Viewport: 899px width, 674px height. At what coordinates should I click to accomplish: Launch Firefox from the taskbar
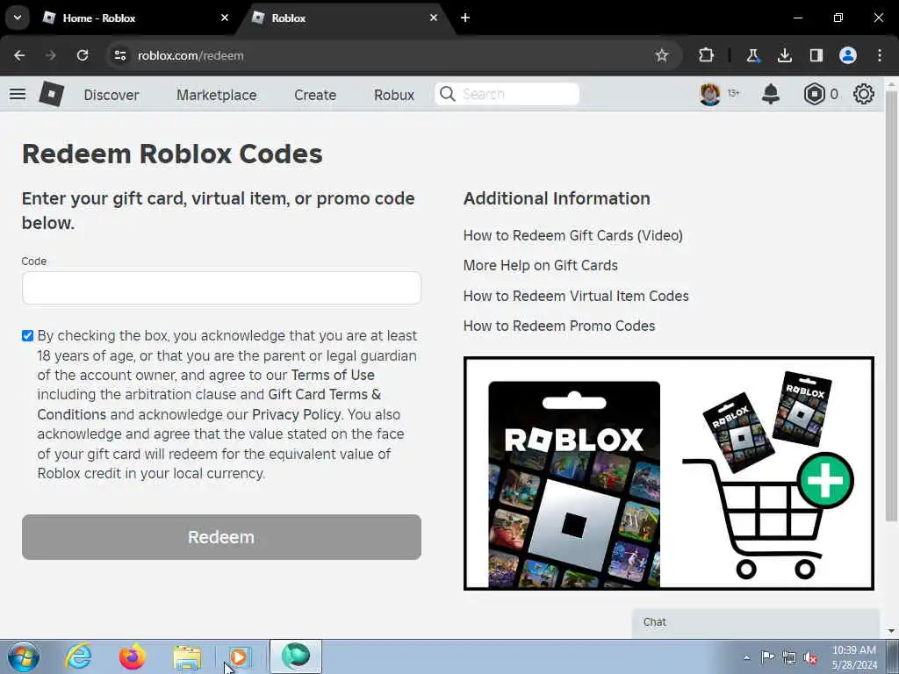click(x=132, y=656)
